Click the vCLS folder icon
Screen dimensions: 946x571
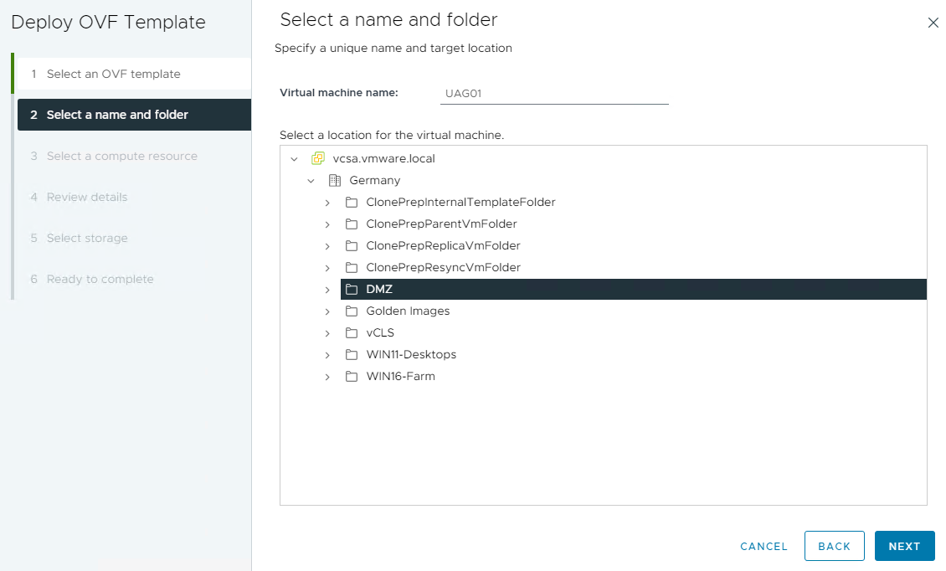(x=351, y=332)
